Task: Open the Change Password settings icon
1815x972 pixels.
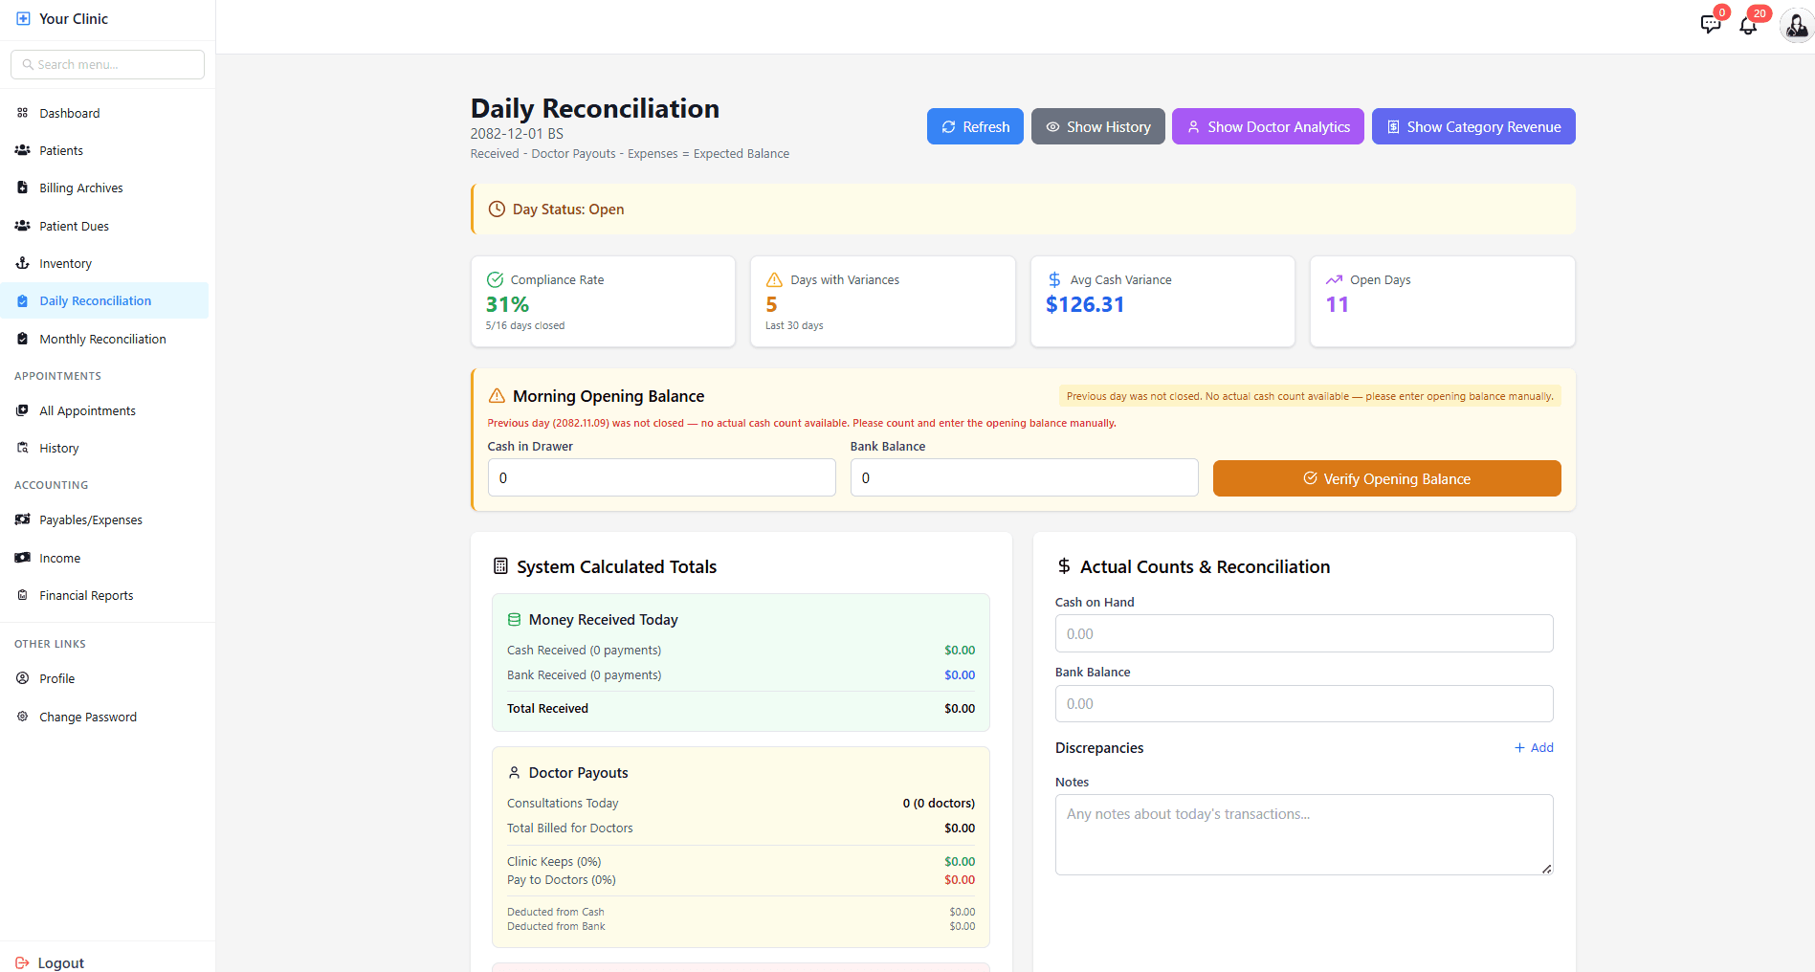Action: [x=22, y=717]
